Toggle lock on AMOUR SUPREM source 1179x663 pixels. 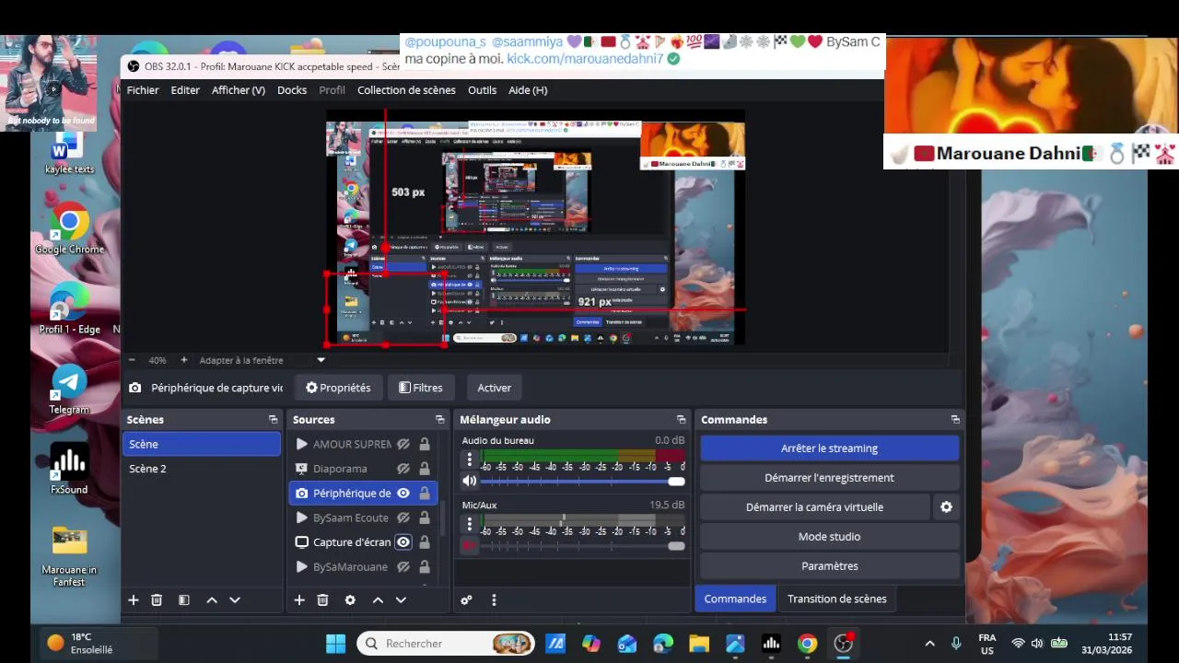pyautogui.click(x=425, y=444)
